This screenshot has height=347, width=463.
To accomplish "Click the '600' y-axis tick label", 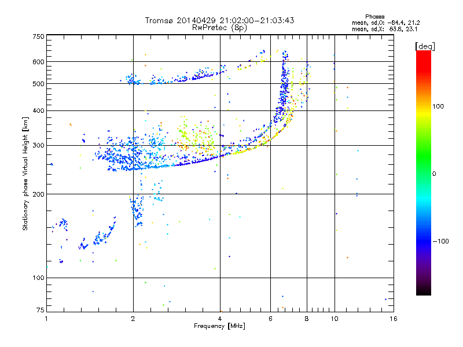I will (x=38, y=62).
